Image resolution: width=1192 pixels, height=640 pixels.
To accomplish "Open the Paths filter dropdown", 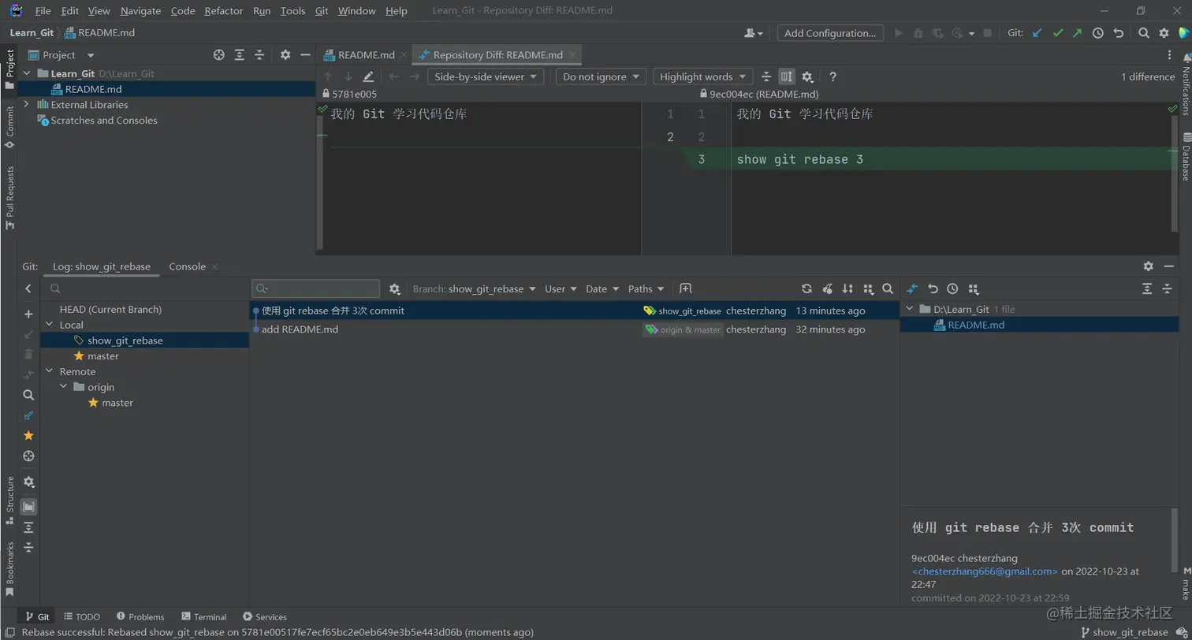I will pos(646,289).
